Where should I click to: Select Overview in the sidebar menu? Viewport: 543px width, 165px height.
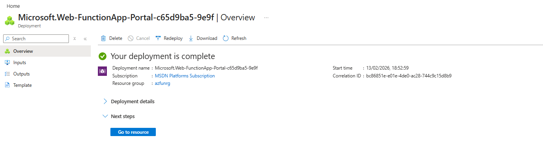pyautogui.click(x=23, y=51)
